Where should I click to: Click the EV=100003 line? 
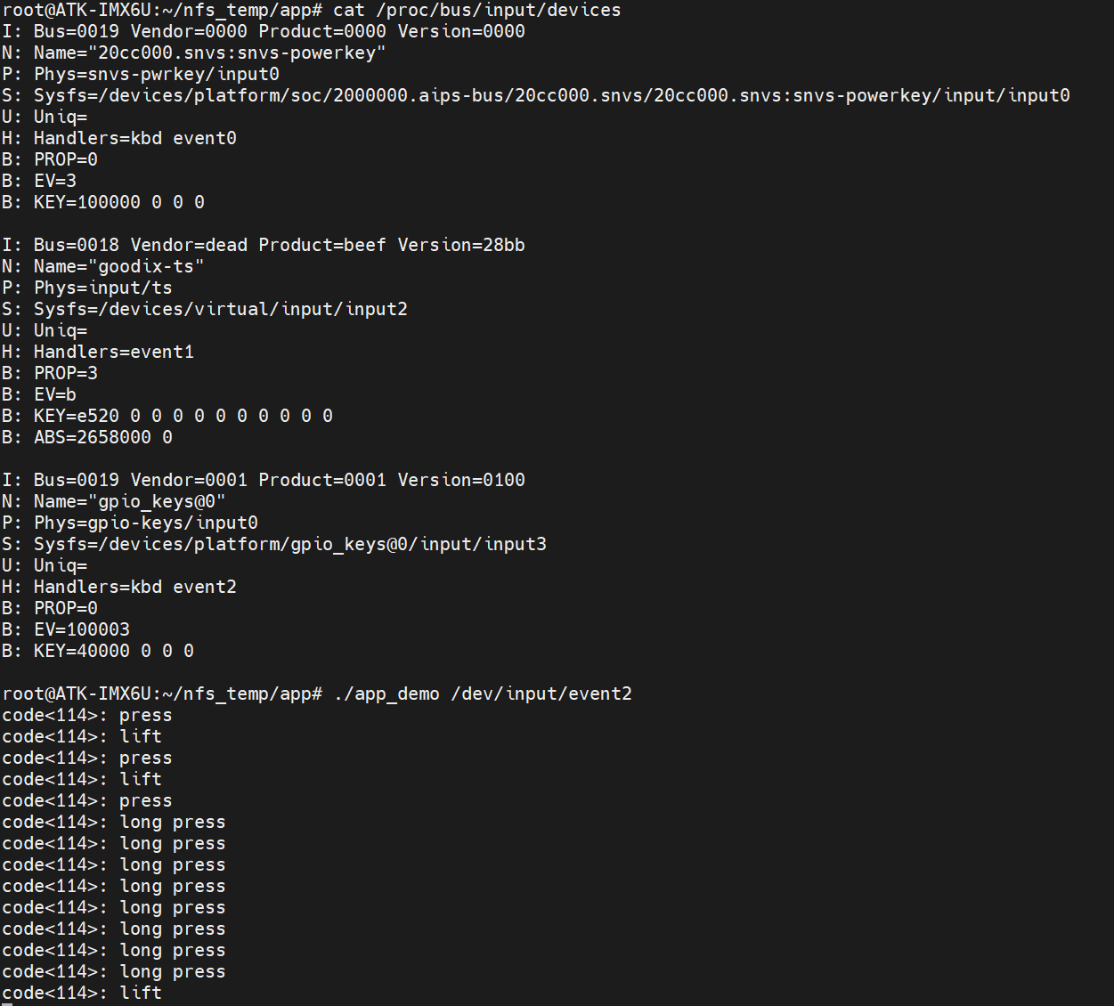click(x=81, y=629)
